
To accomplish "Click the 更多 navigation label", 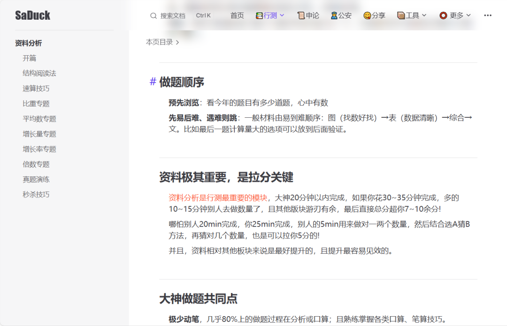I will [457, 15].
